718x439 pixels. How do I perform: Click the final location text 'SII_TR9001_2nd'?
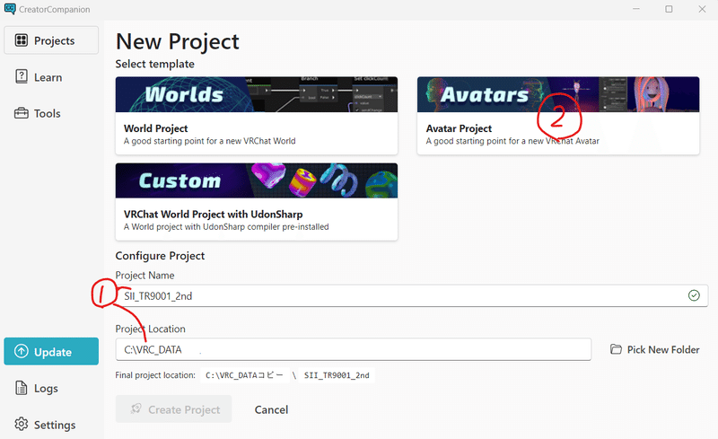tap(337, 375)
